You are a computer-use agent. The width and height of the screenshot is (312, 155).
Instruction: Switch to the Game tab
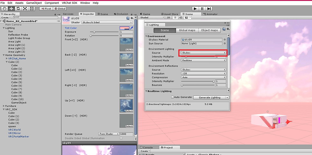point(145,14)
